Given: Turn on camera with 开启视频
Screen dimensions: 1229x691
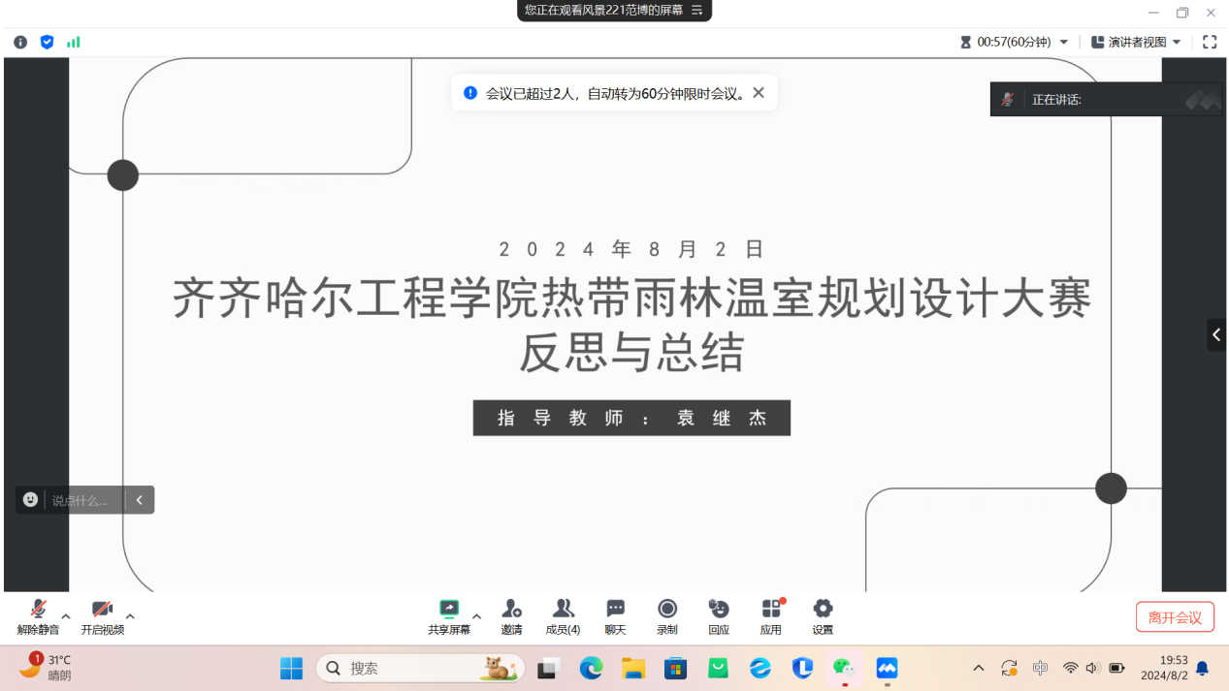Looking at the screenshot, I should pos(102,615).
